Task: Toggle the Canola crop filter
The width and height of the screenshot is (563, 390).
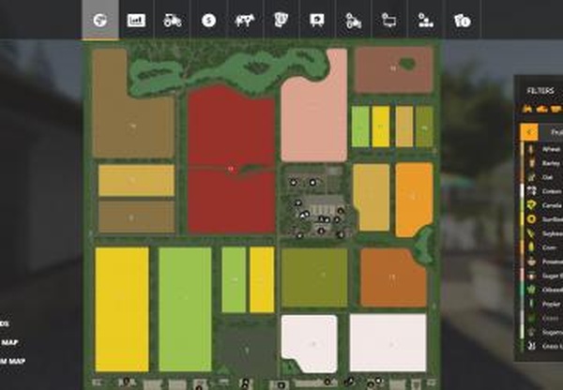Action: pyautogui.click(x=541, y=205)
